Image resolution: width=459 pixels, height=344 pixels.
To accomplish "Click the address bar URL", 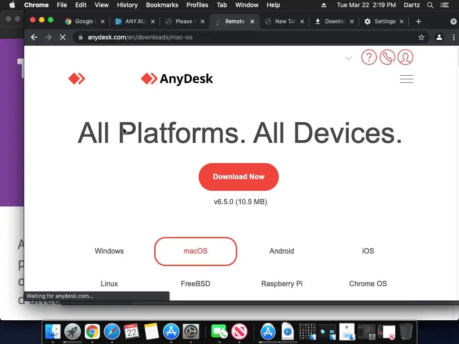I will (x=140, y=37).
